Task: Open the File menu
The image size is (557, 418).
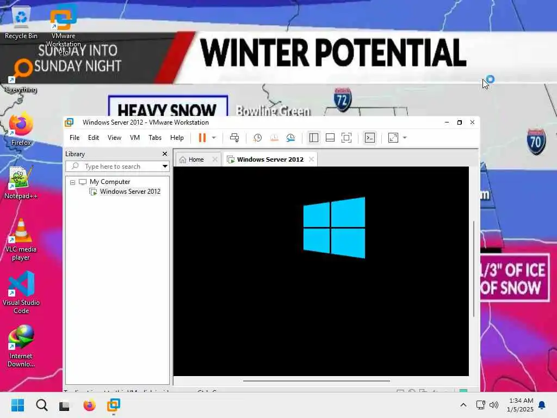Action: coord(75,138)
